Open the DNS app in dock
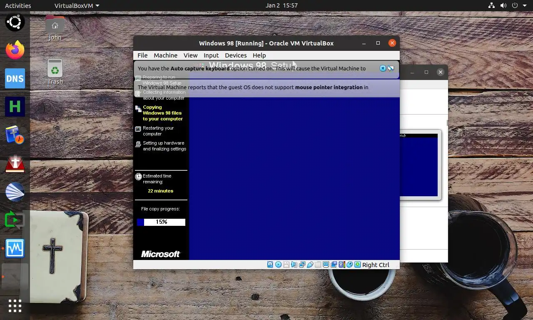The image size is (533, 320). [15, 78]
